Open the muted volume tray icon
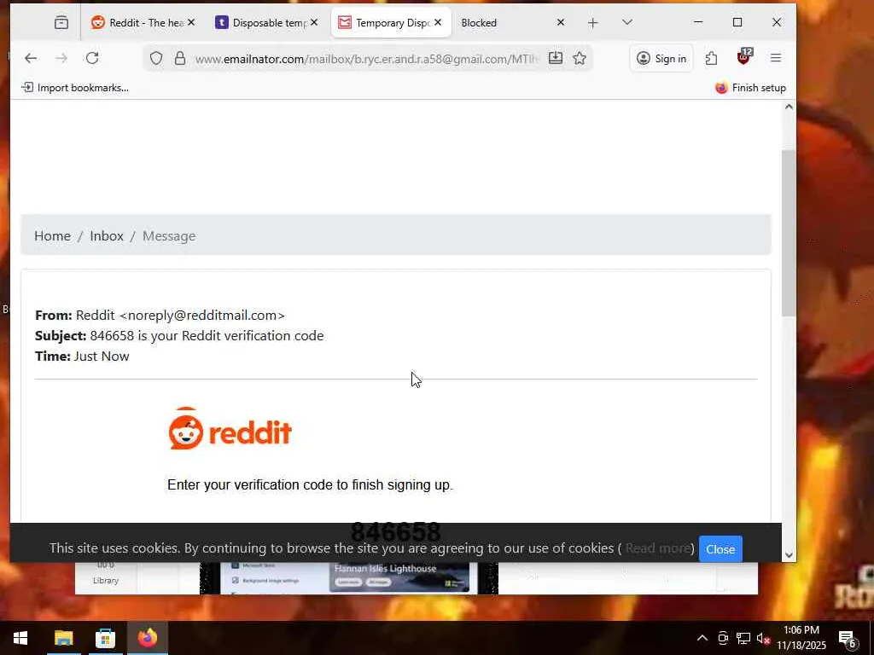The image size is (874, 655). [x=763, y=638]
